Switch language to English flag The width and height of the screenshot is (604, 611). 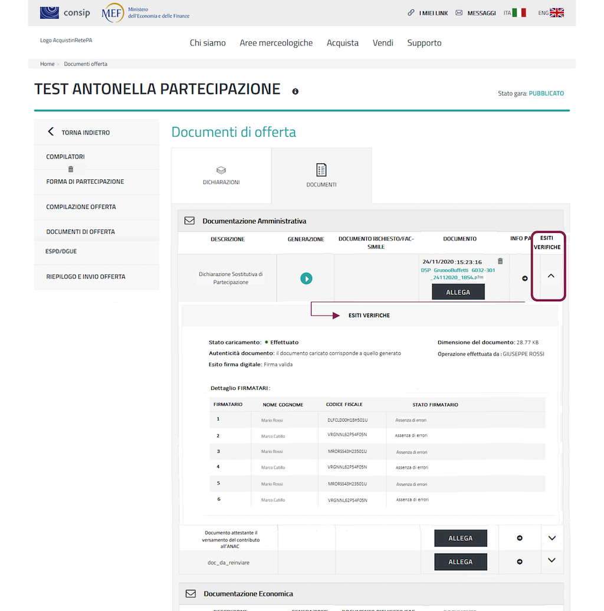pyautogui.click(x=557, y=12)
